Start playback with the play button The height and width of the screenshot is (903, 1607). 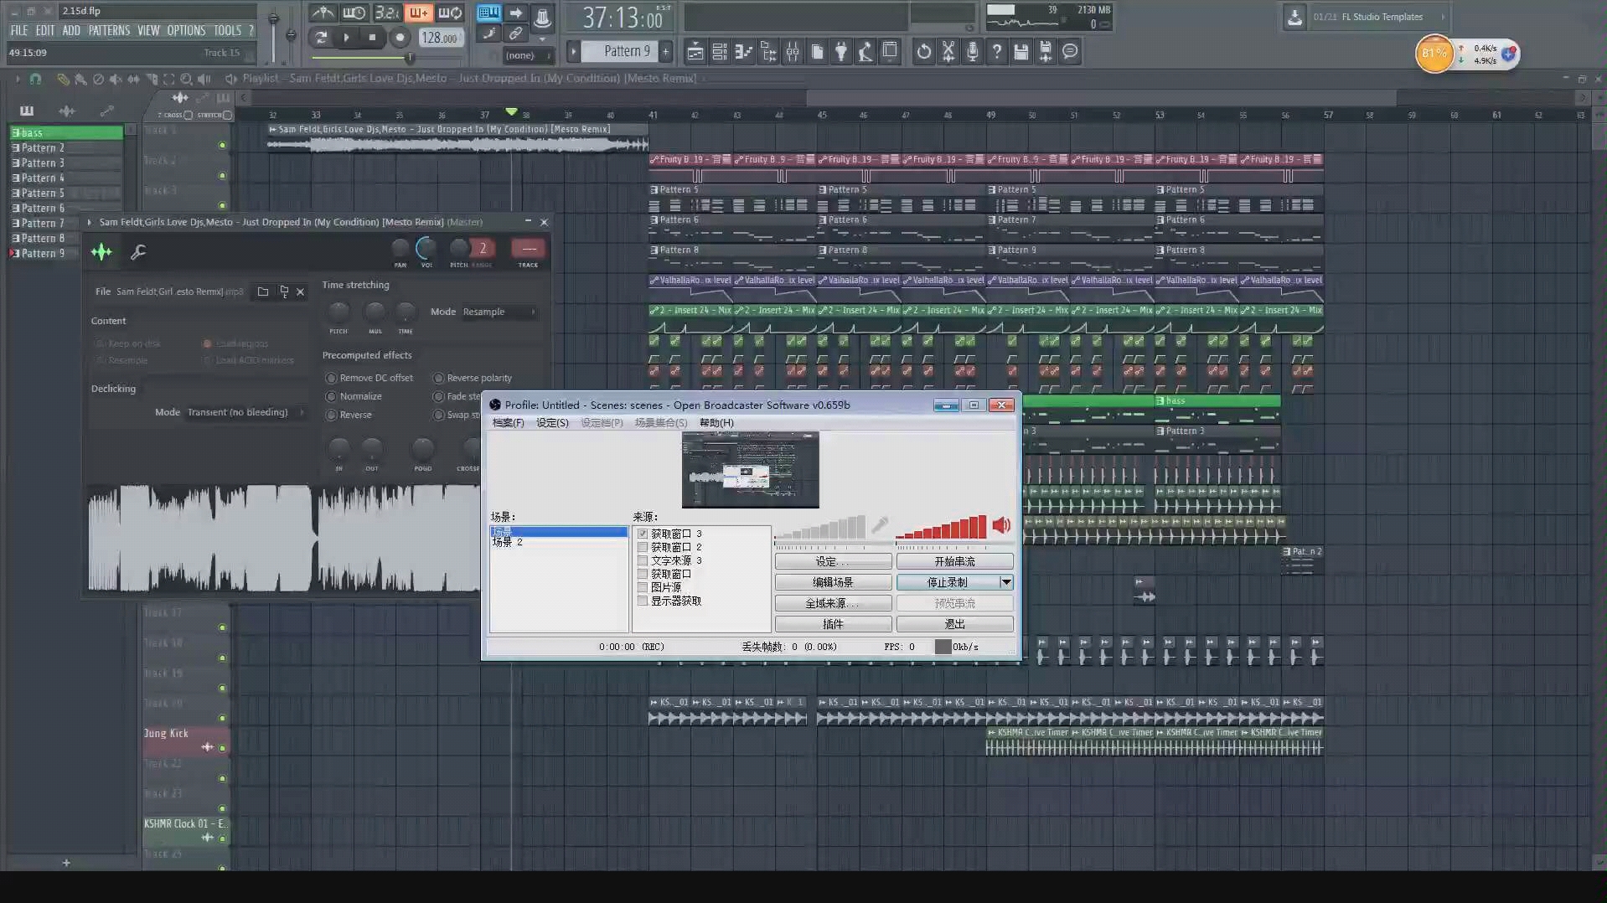coord(346,37)
